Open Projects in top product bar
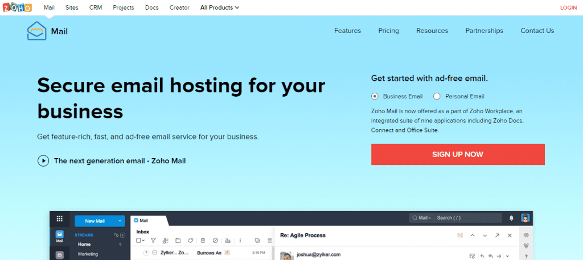The width and height of the screenshot is (583, 260). [x=124, y=7]
